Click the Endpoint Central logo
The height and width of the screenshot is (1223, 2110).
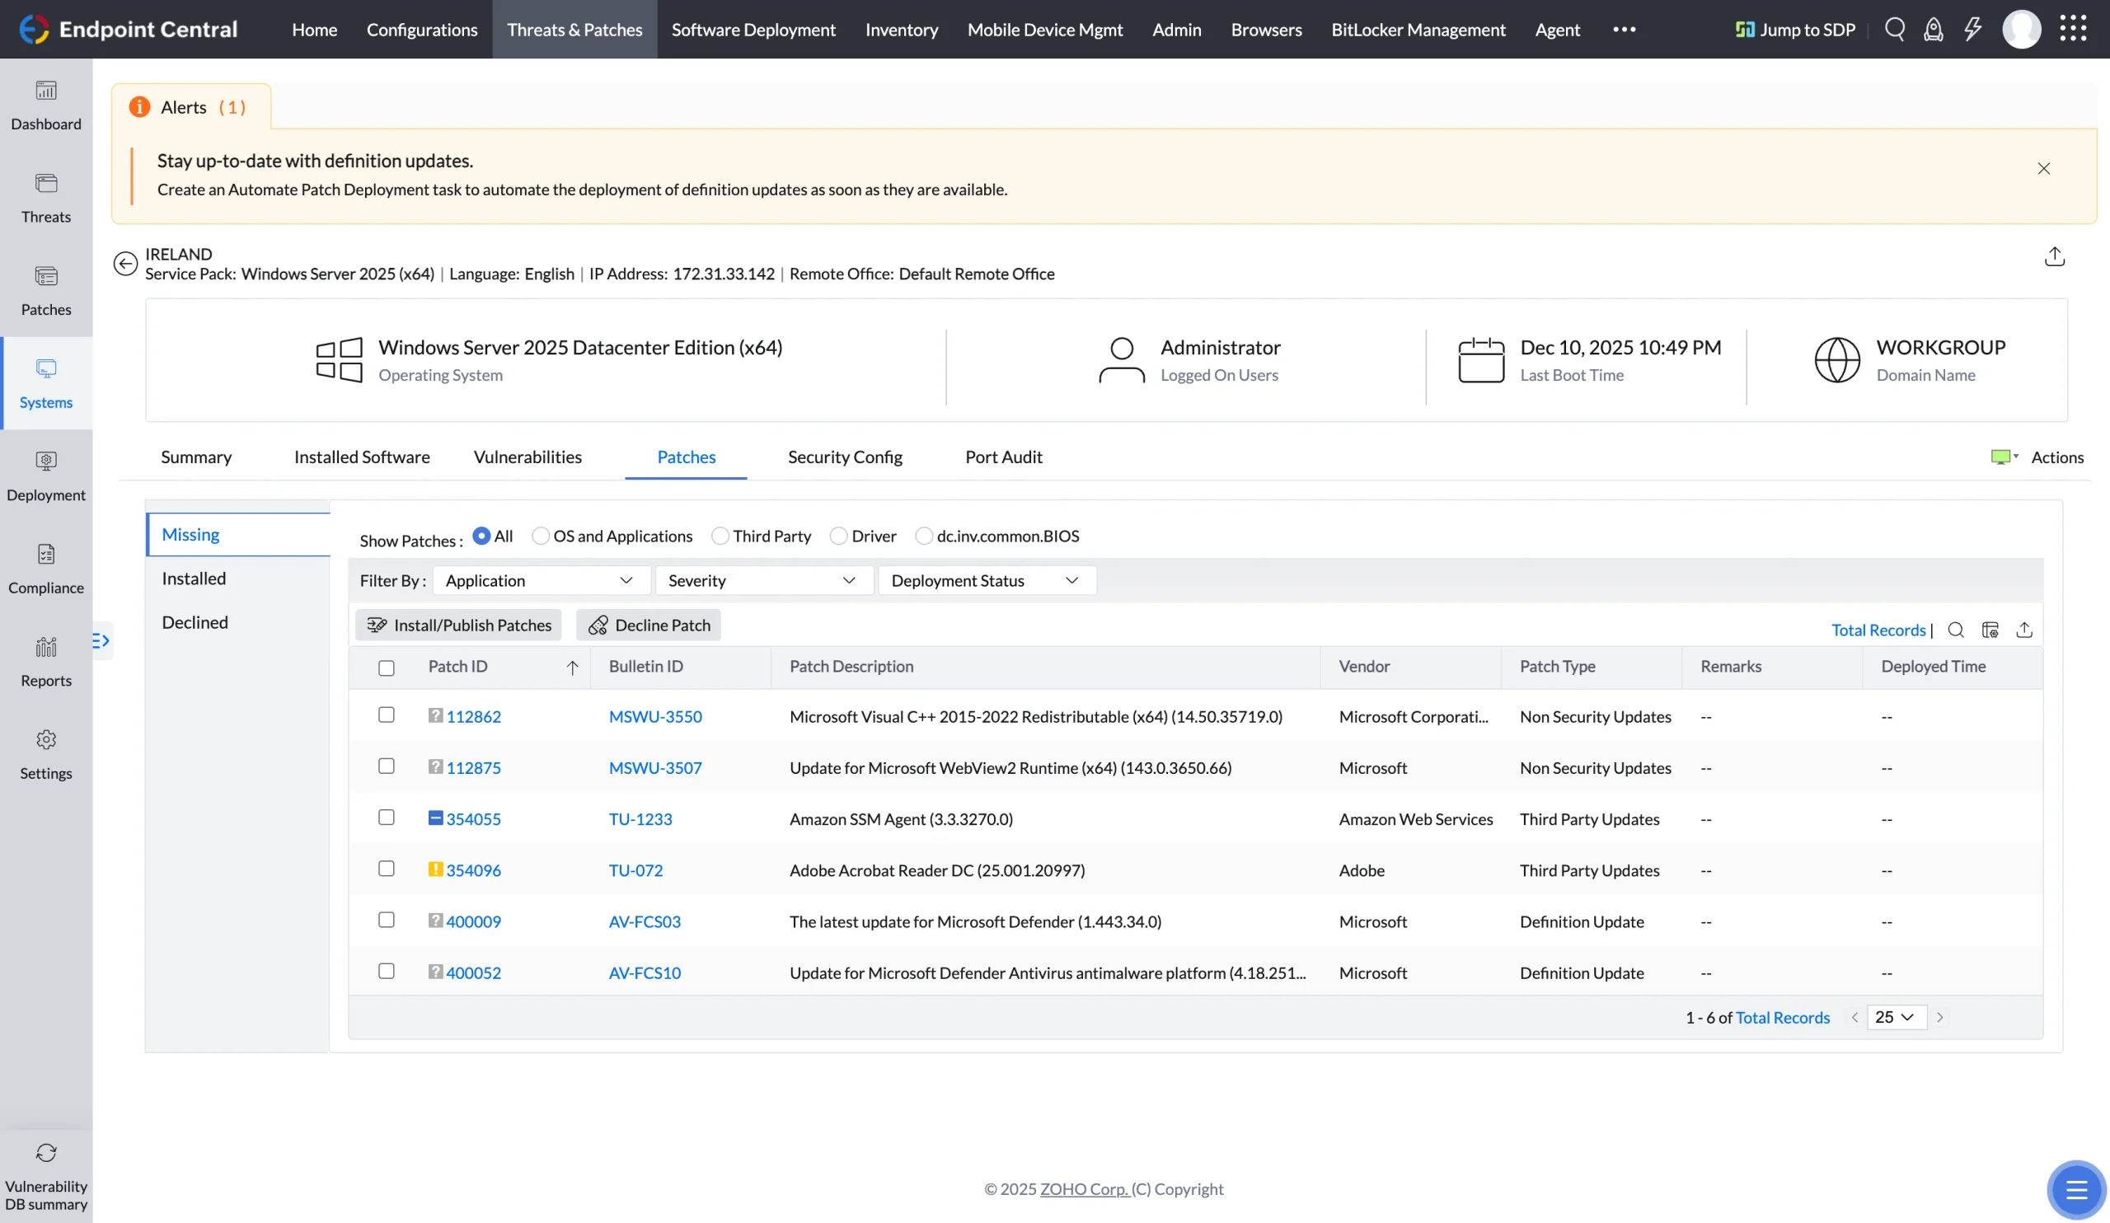pyautogui.click(x=128, y=30)
